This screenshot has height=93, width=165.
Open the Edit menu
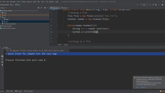click(x=4, y=2)
